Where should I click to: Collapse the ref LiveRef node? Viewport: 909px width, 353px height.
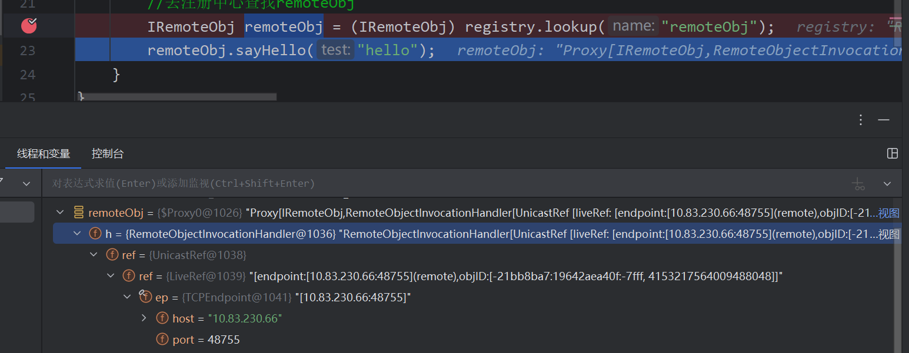pos(111,276)
